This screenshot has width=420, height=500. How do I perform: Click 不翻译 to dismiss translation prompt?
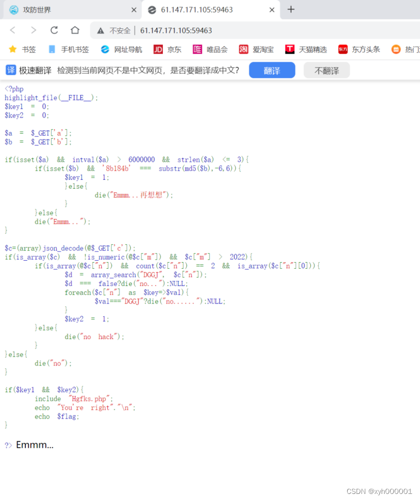(326, 70)
